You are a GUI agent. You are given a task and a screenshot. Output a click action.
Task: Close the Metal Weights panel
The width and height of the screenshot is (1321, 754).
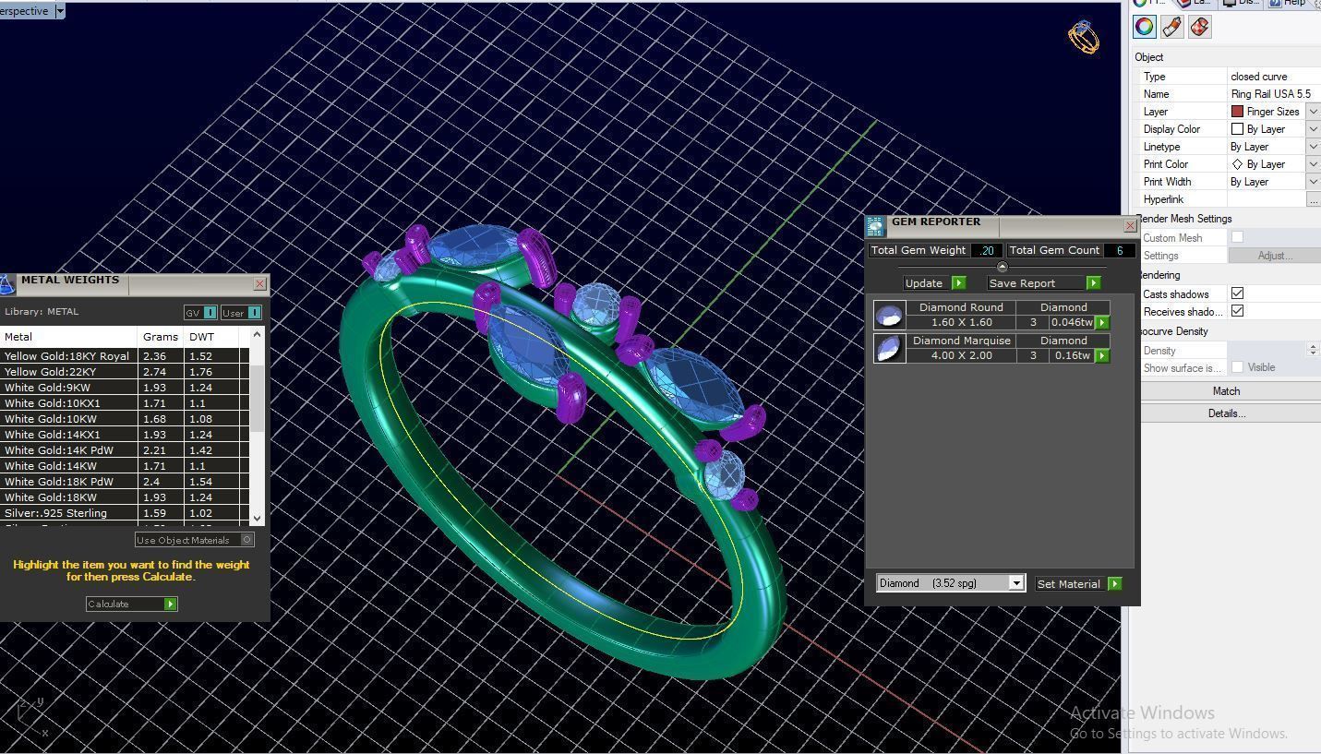259,284
